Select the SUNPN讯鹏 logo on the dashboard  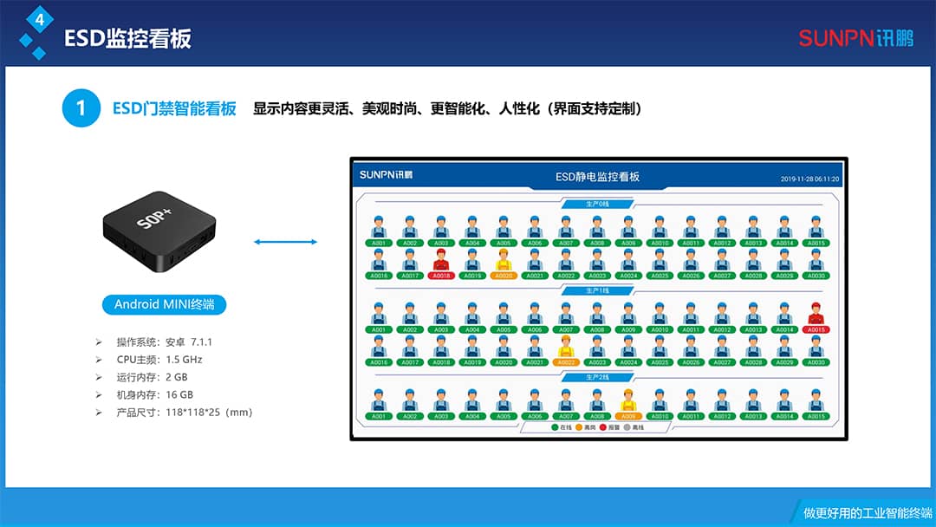(x=386, y=174)
